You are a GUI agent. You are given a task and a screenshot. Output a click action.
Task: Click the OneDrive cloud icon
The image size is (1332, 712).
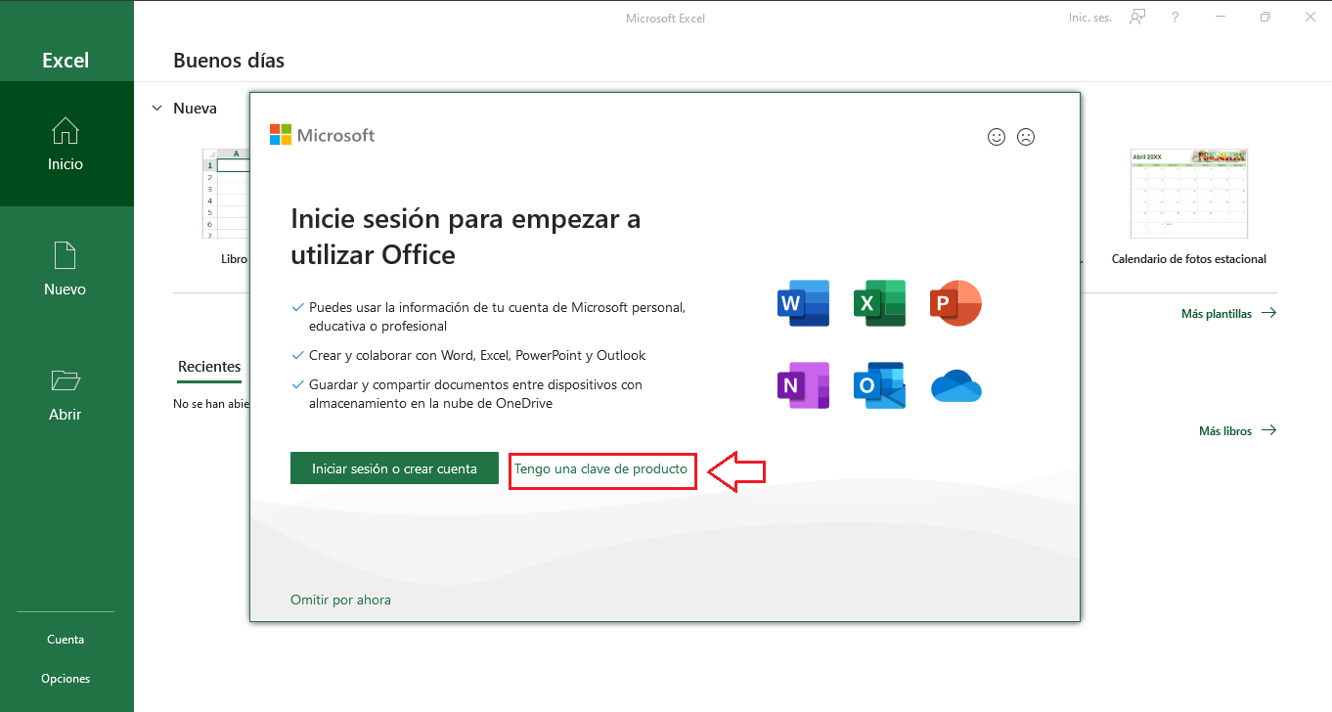point(955,386)
